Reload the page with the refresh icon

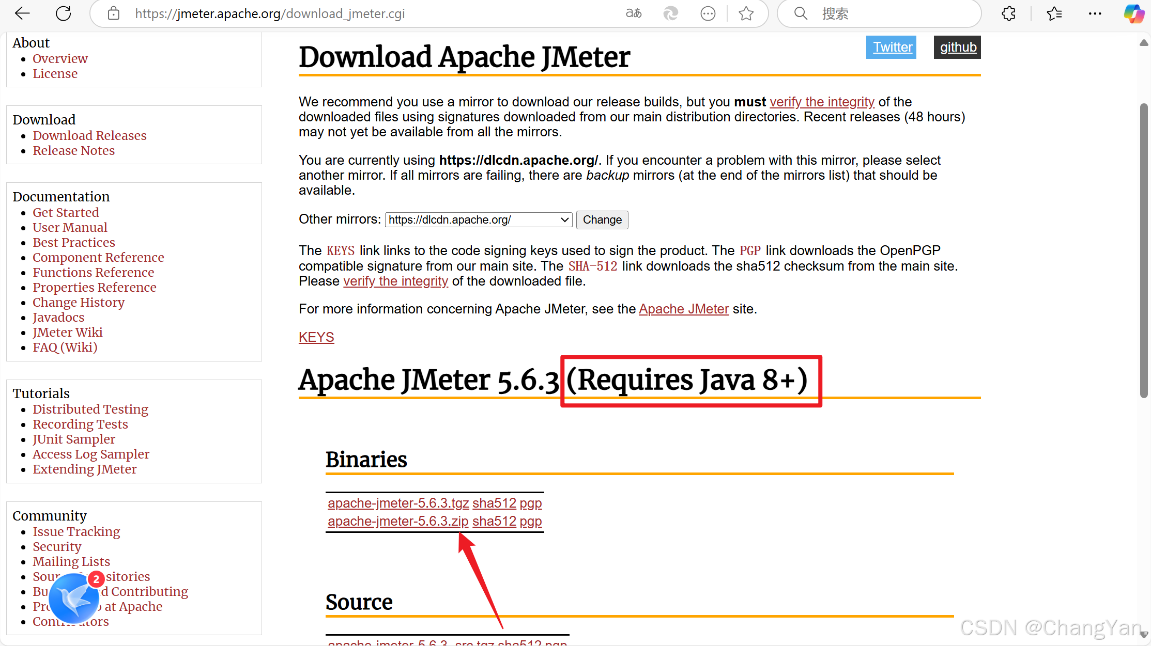(x=63, y=13)
